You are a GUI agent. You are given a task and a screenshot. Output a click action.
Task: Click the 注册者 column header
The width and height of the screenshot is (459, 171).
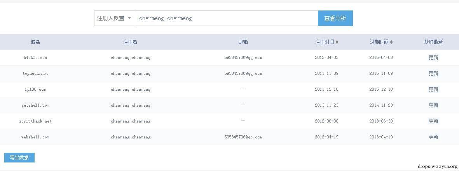click(130, 42)
